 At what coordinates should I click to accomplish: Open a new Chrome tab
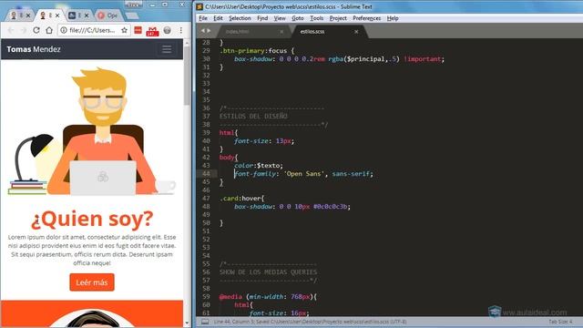[131, 15]
